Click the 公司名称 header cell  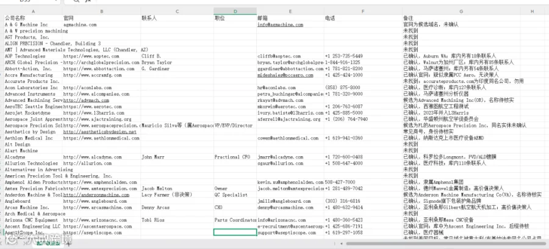(x=34, y=18)
